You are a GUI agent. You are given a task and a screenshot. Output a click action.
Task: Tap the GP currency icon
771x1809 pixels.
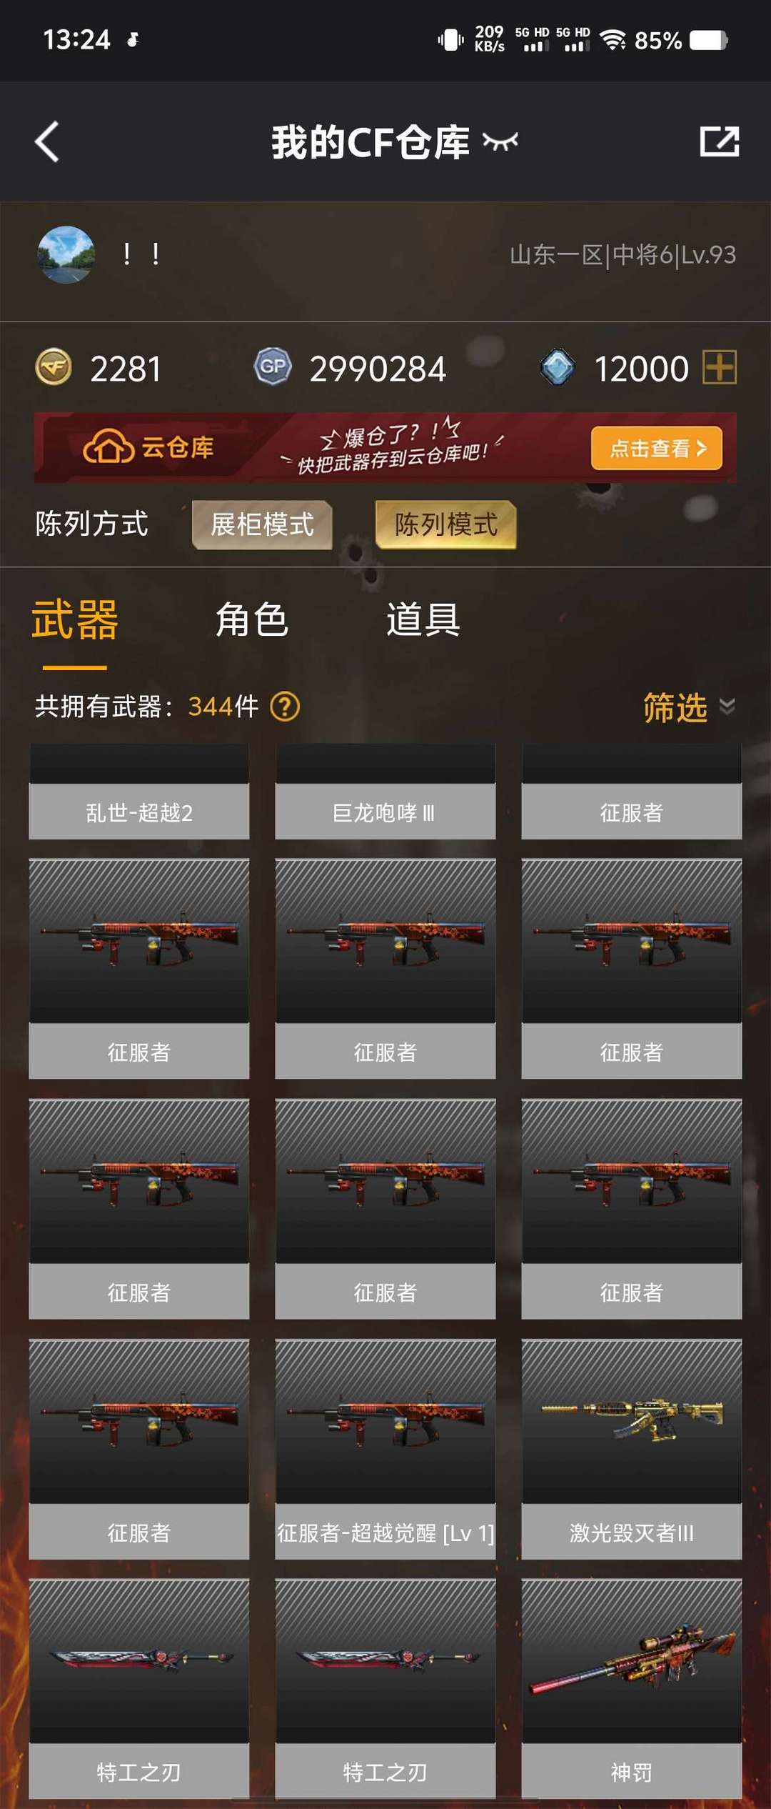point(273,367)
